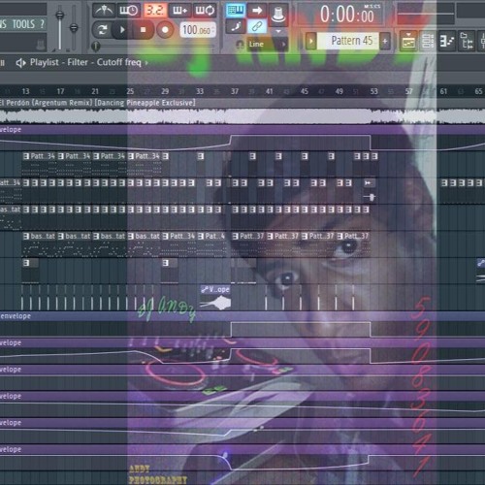485x485 pixels.
Task: Toggle the metronome
Action: (104, 11)
